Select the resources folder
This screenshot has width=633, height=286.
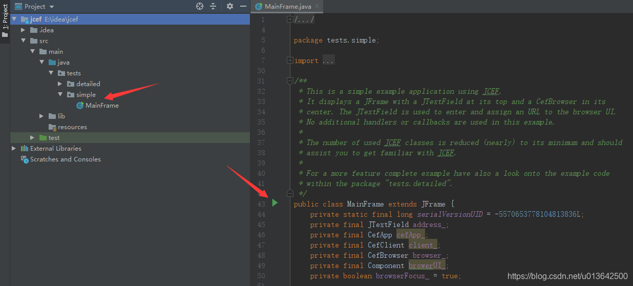(x=72, y=127)
